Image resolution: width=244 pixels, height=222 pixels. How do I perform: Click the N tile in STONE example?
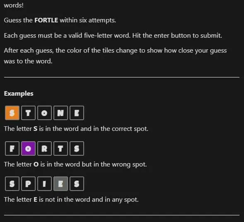click(60, 113)
